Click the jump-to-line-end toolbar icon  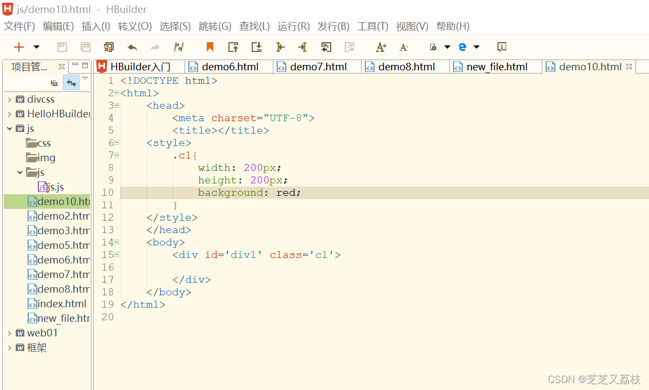click(303, 47)
